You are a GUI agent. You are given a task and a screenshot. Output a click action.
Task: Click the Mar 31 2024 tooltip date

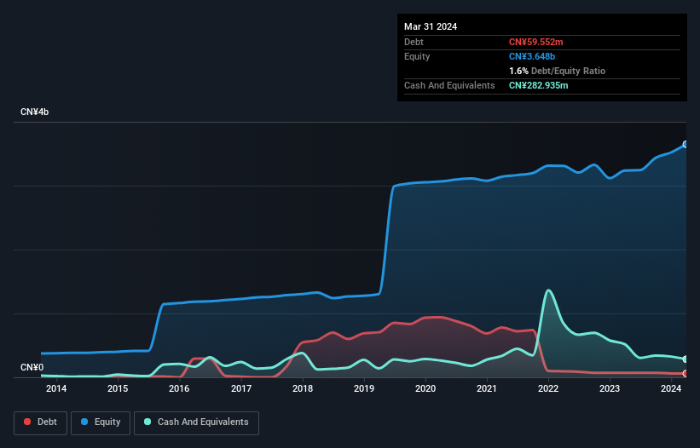(431, 26)
